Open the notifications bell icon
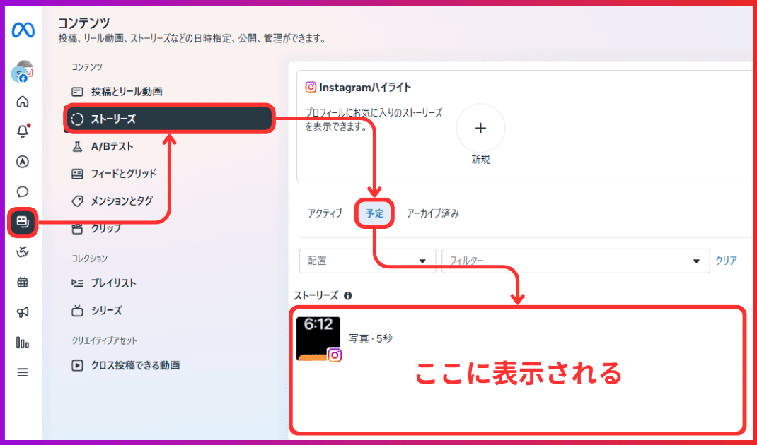 [22, 130]
